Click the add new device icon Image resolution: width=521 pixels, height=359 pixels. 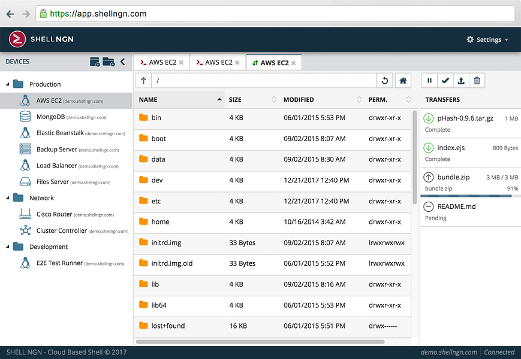[95, 62]
